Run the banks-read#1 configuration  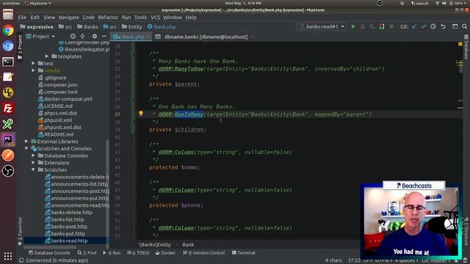pyautogui.click(x=353, y=26)
